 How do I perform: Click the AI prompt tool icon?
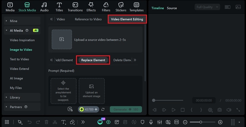70,109
